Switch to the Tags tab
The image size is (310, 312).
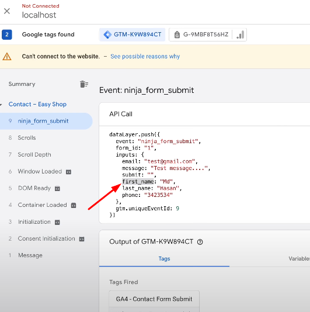[x=164, y=259]
